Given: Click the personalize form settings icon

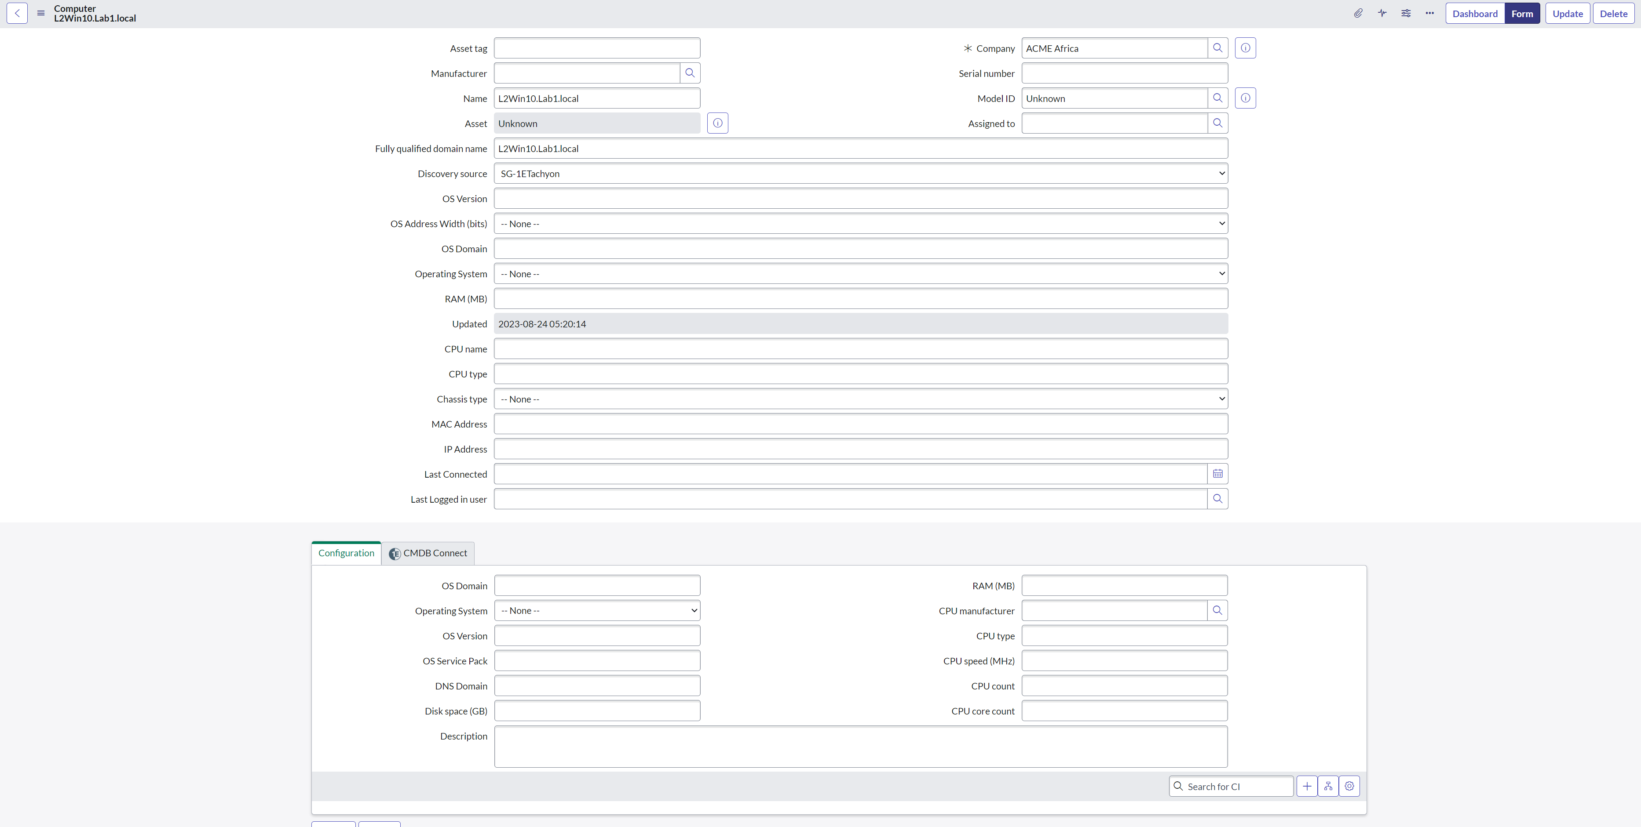Looking at the screenshot, I should [x=1406, y=13].
